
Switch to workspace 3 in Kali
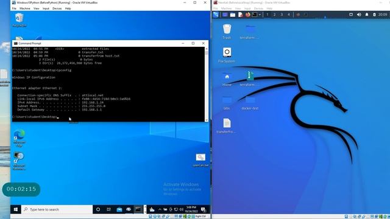click(282, 15)
